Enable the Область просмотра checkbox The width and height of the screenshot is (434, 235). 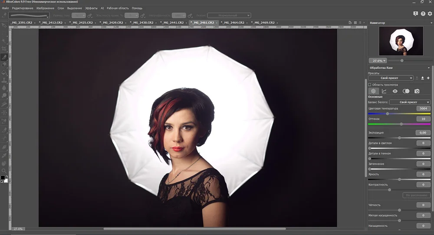click(370, 85)
